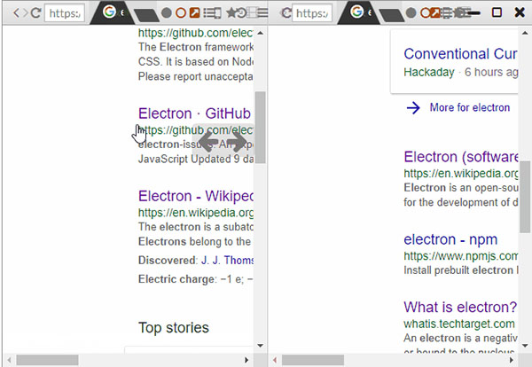Click left pane vertical scrollbar down arrow

260,346
